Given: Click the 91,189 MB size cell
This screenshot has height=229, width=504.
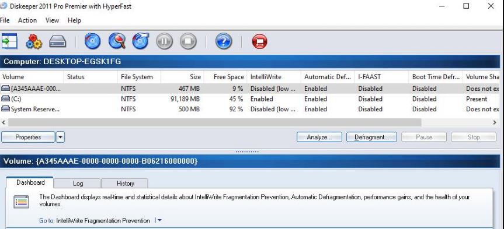Looking at the screenshot, I should 185,99.
